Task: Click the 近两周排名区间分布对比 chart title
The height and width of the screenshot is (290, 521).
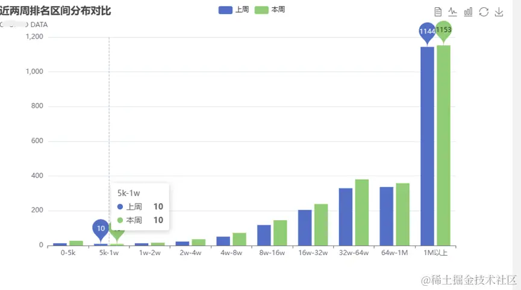Action: [55, 11]
